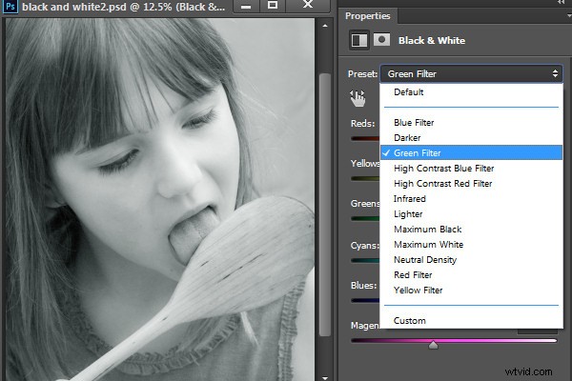Click the Magentas slider handle
572x381 pixels.
coord(433,345)
